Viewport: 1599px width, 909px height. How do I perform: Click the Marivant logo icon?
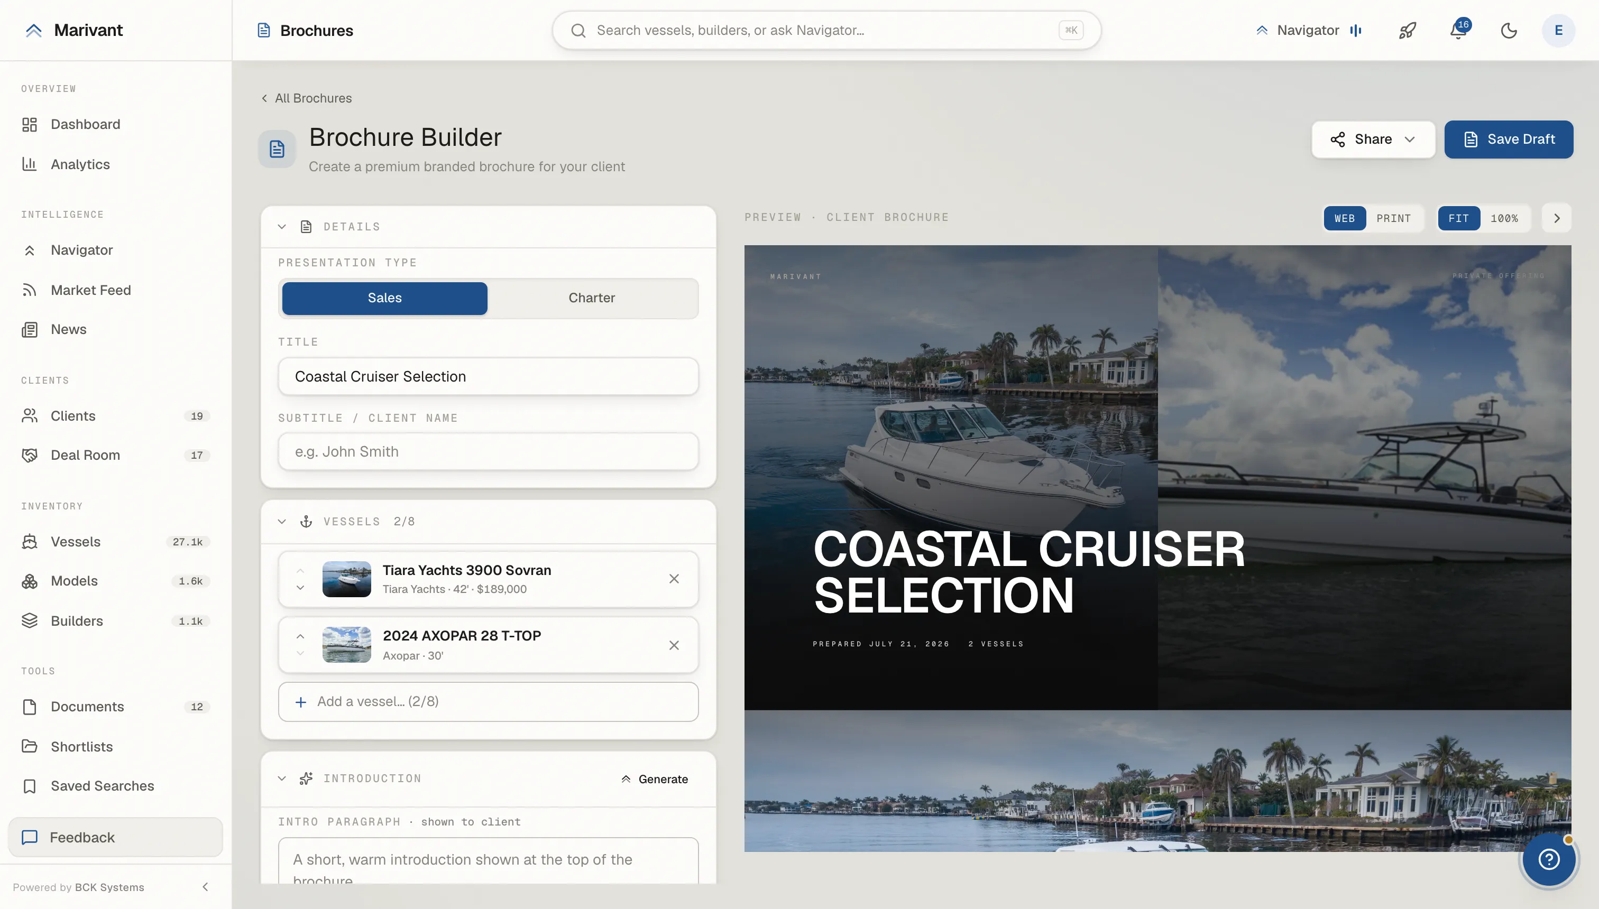(x=34, y=30)
